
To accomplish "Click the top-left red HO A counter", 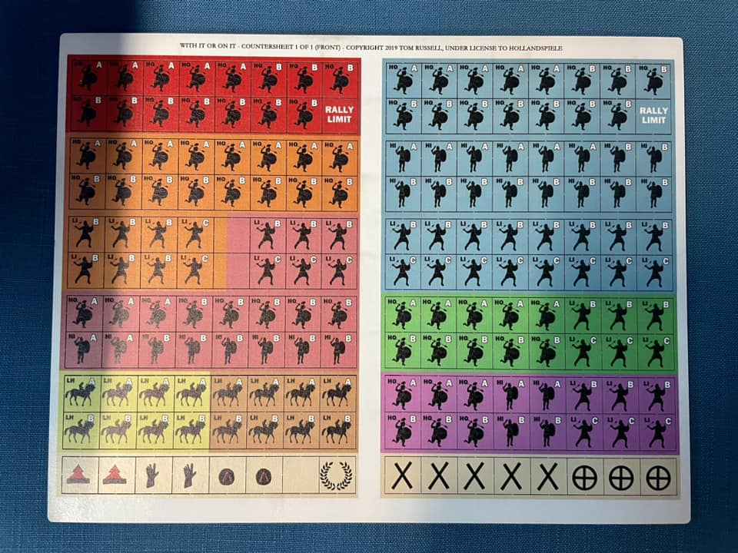I will [x=88, y=77].
